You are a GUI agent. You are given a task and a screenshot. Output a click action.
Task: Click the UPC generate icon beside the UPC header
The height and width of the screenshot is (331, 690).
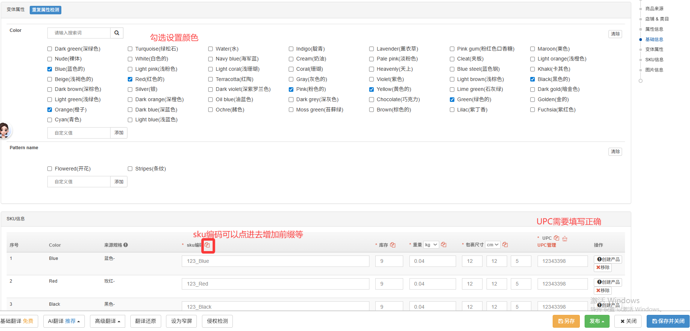pyautogui.click(x=565, y=239)
